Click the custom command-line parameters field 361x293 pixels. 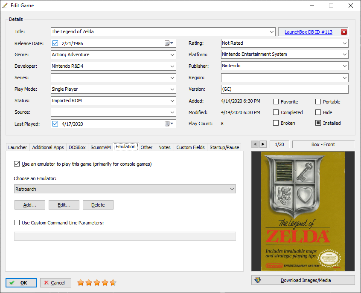point(125,236)
